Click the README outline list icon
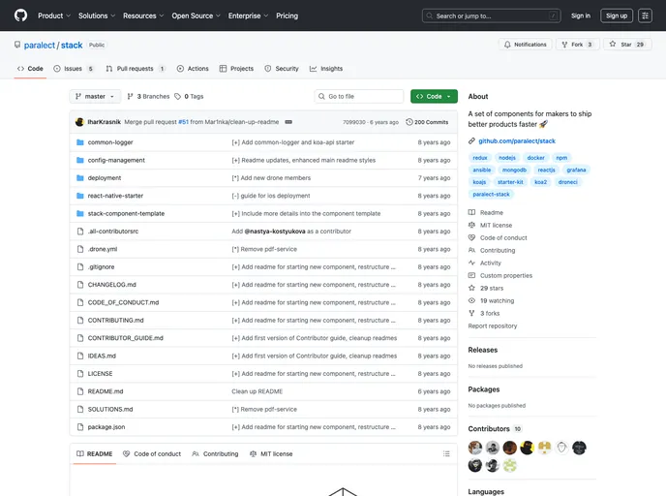Image resolution: width=666 pixels, height=496 pixels. click(446, 454)
